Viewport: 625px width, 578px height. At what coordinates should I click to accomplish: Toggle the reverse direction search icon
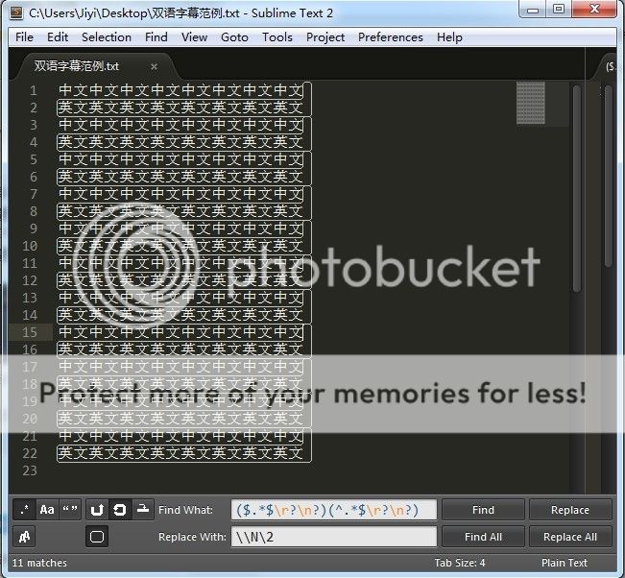pos(97,510)
